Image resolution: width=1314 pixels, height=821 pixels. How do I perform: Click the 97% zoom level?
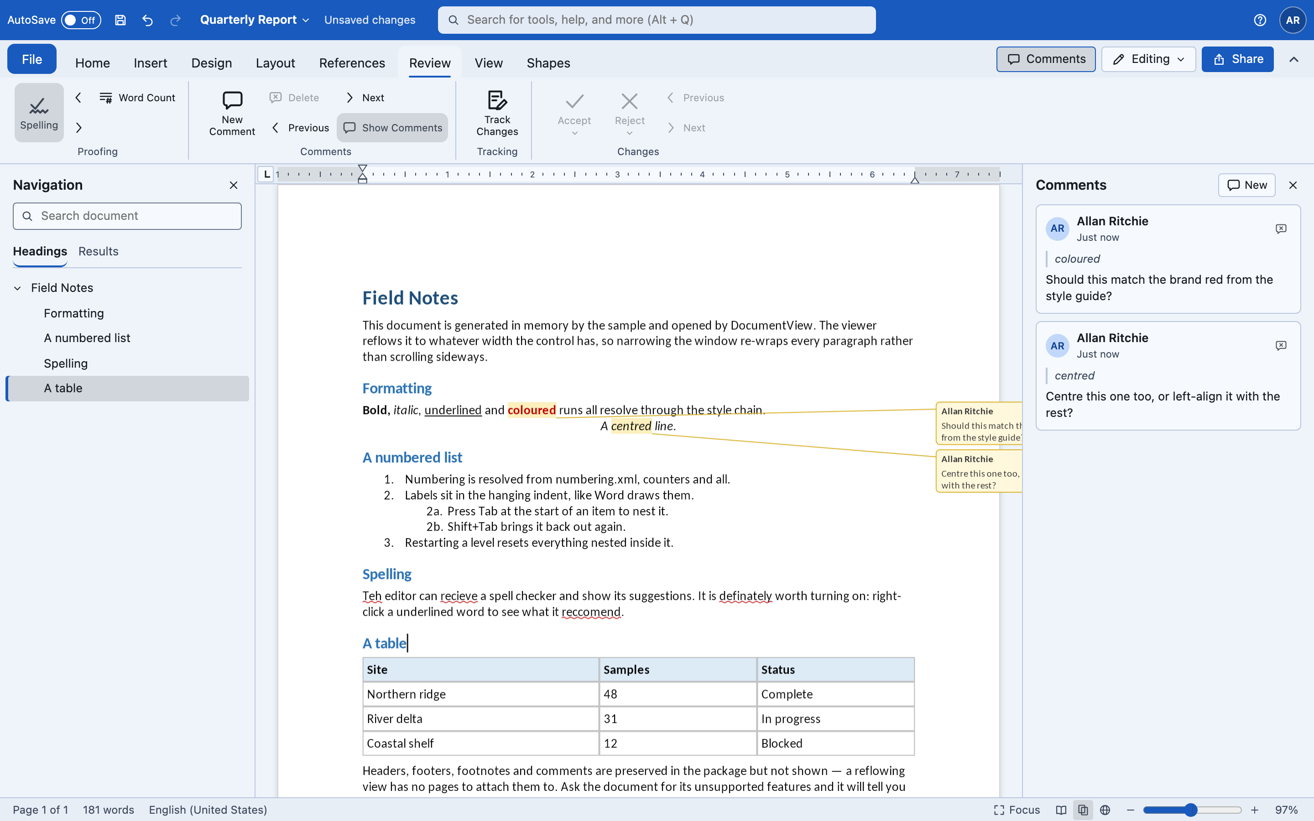[x=1286, y=810]
